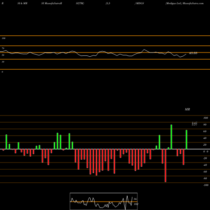Click the MR axis label 100 on the right
Screen dimensions: 210x210
[206, 118]
